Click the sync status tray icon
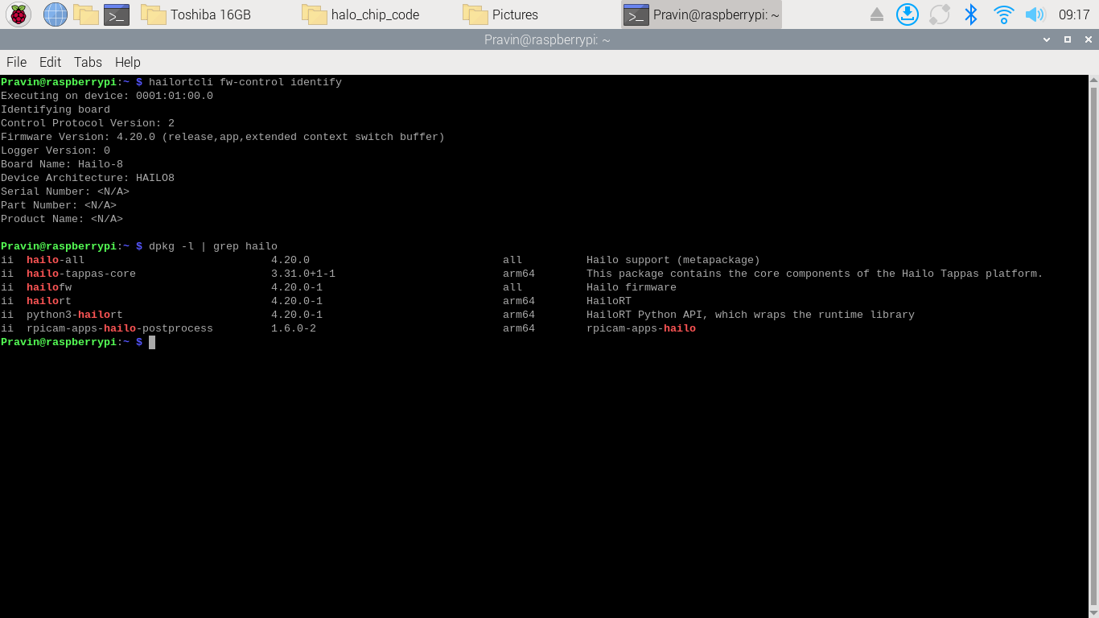The width and height of the screenshot is (1099, 618). pos(939,14)
